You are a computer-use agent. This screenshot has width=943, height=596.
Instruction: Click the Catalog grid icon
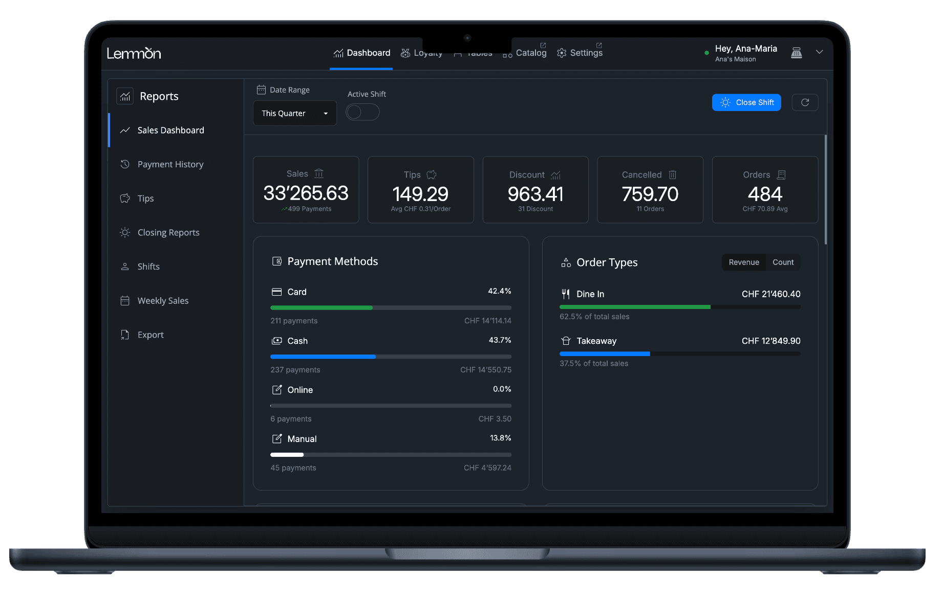(x=507, y=54)
